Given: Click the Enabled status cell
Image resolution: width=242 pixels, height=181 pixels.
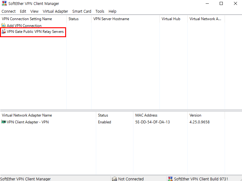Looking at the screenshot, I should coord(105,122).
